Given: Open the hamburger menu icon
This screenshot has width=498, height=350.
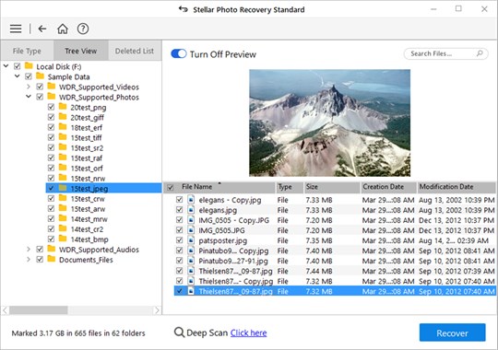Looking at the screenshot, I should pos(16,29).
